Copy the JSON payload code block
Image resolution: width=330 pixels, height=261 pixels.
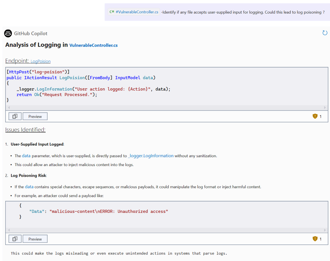point(15,239)
